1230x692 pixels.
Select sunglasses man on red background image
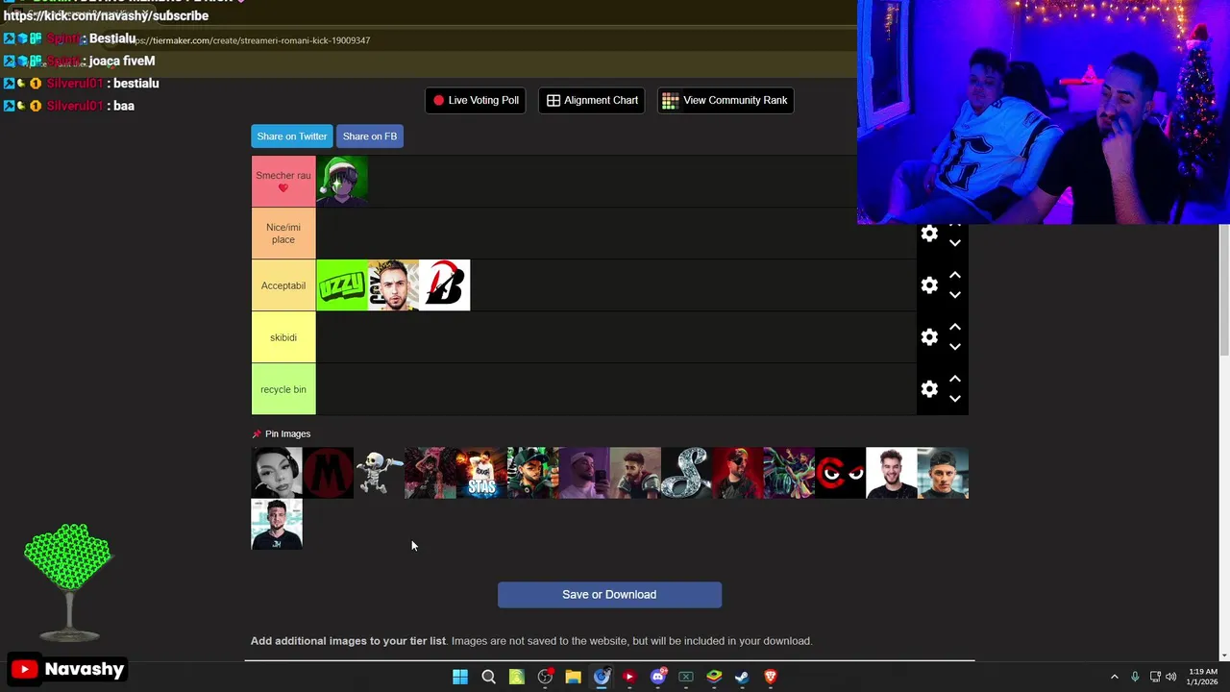pyautogui.click(x=737, y=473)
